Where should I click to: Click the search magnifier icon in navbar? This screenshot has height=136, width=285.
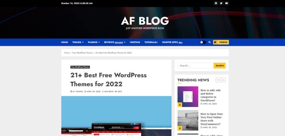[210, 42]
